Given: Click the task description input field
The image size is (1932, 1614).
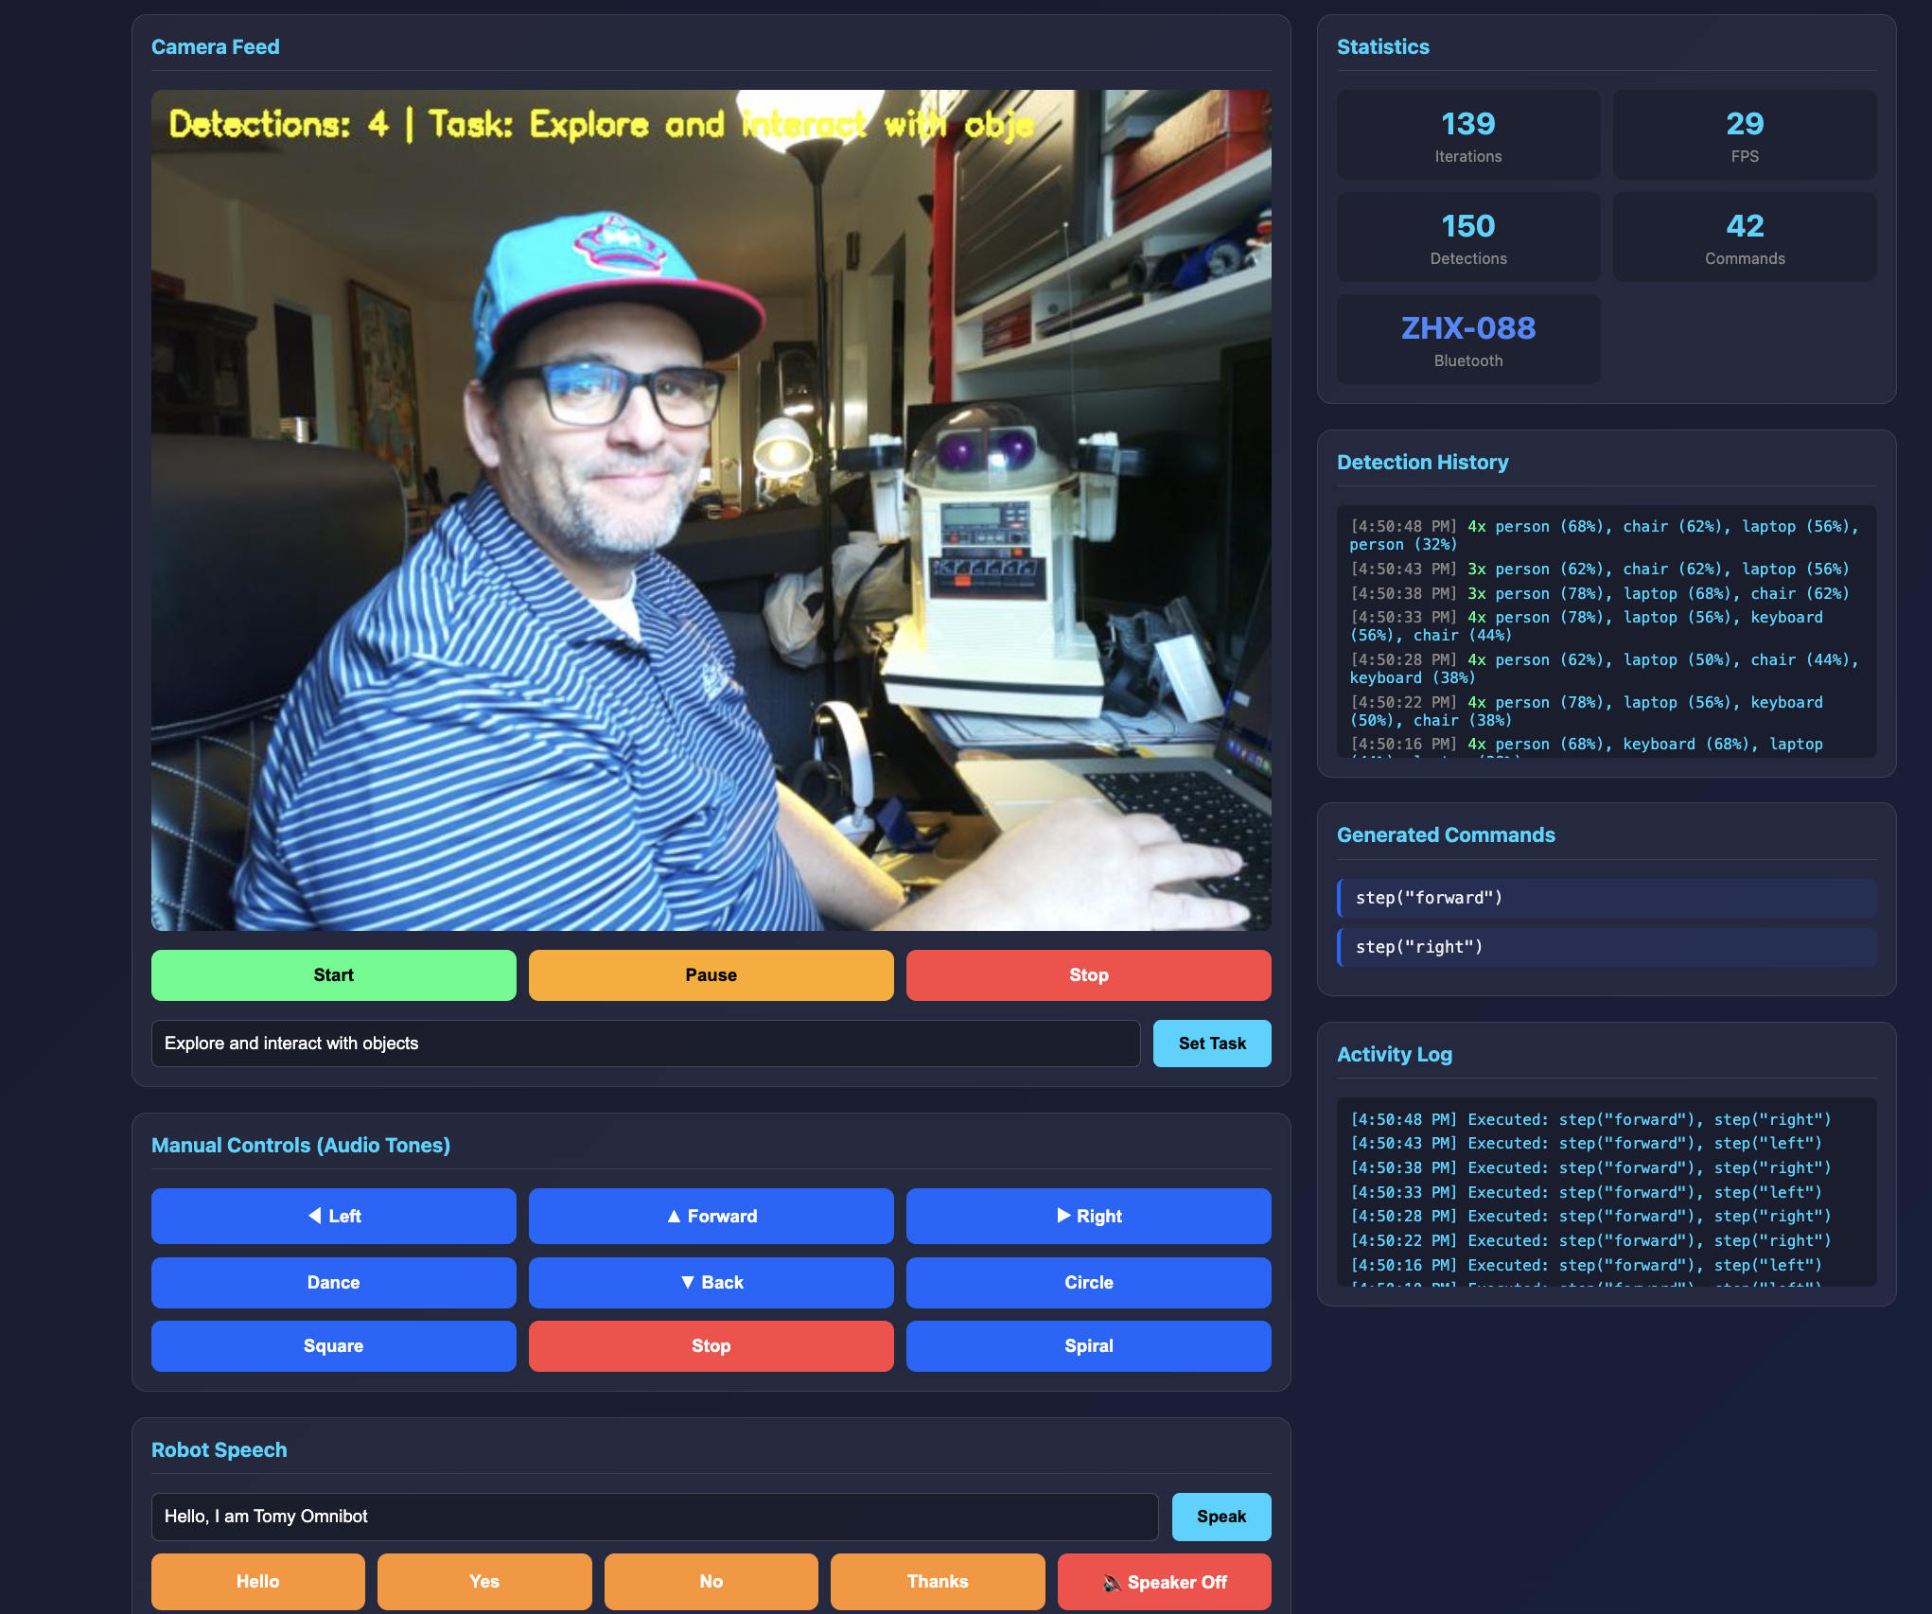Looking at the screenshot, I should coord(646,1044).
